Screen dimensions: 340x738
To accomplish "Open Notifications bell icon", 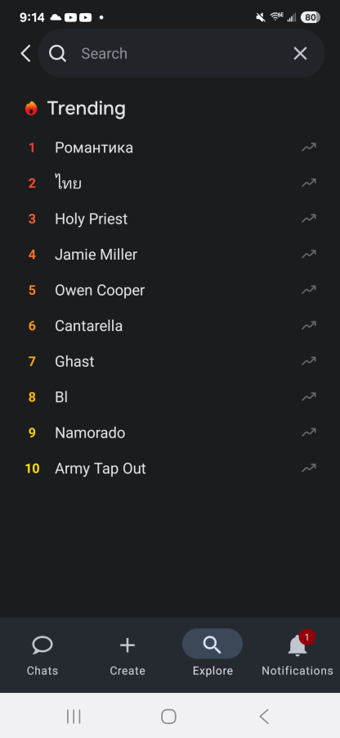I will (297, 645).
